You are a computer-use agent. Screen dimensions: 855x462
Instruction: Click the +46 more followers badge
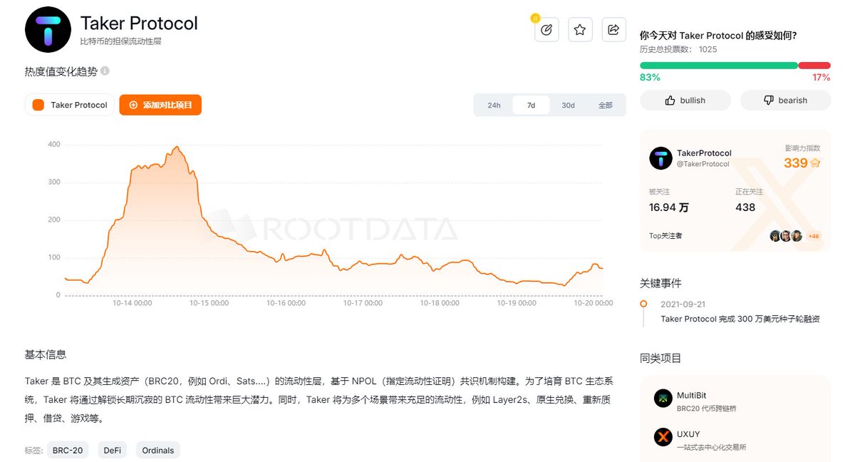coord(813,236)
